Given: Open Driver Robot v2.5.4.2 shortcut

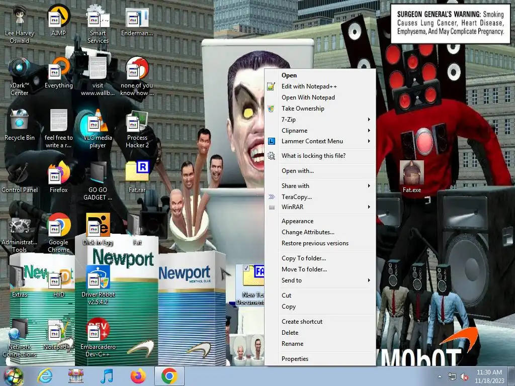Looking at the screenshot, I should pyautogui.click(x=98, y=285).
